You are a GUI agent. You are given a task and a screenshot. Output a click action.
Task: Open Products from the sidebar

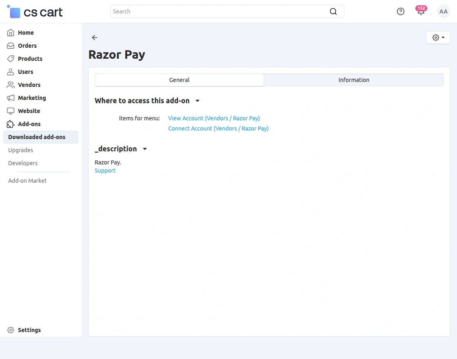pyautogui.click(x=11, y=59)
